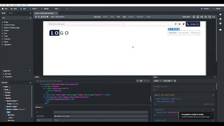
Task: Open the Styles panel search icon
Action: tap(175, 81)
